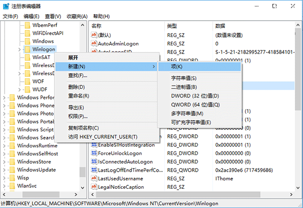Click the string icon of LastUsedUsername
Viewport: 303px width, 208px height.
coord(94,178)
